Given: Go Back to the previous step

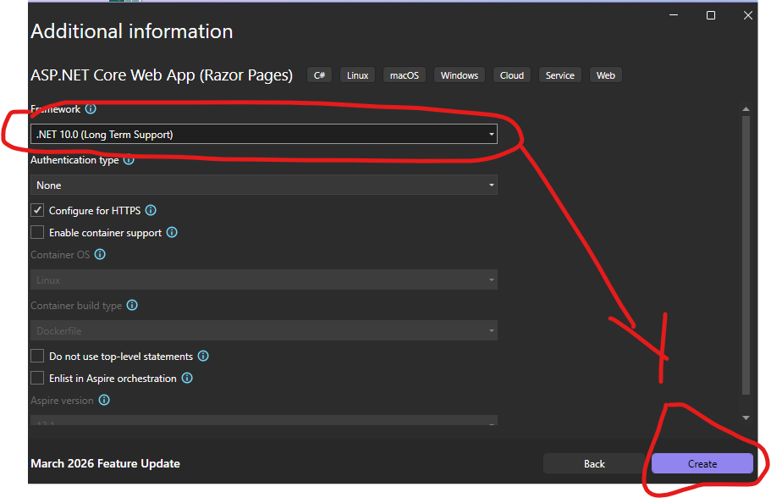Looking at the screenshot, I should click(594, 463).
